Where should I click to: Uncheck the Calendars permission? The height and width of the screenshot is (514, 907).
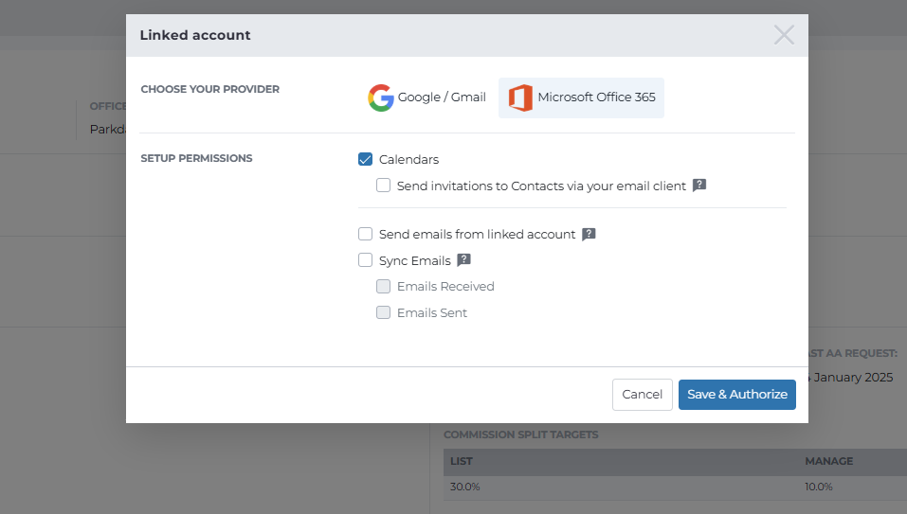pos(365,159)
